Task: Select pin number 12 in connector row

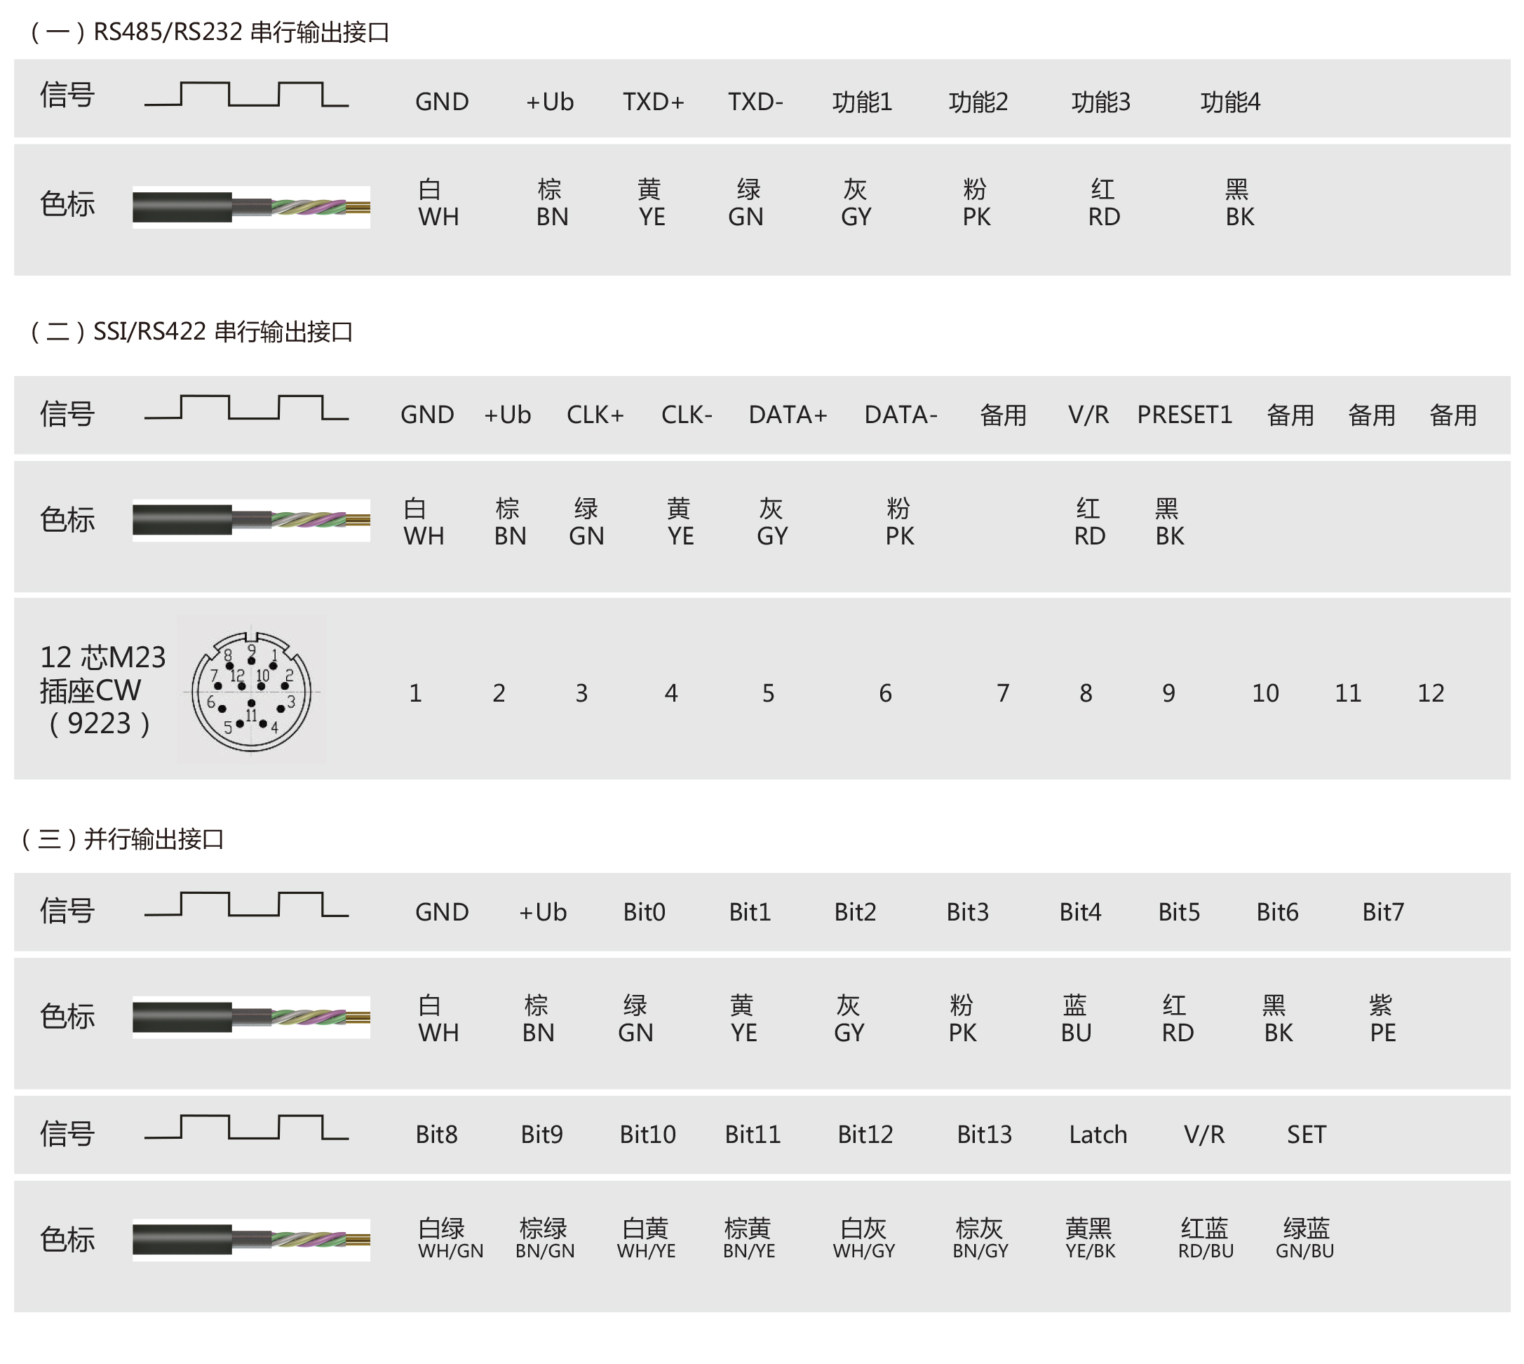Action: click(1430, 693)
